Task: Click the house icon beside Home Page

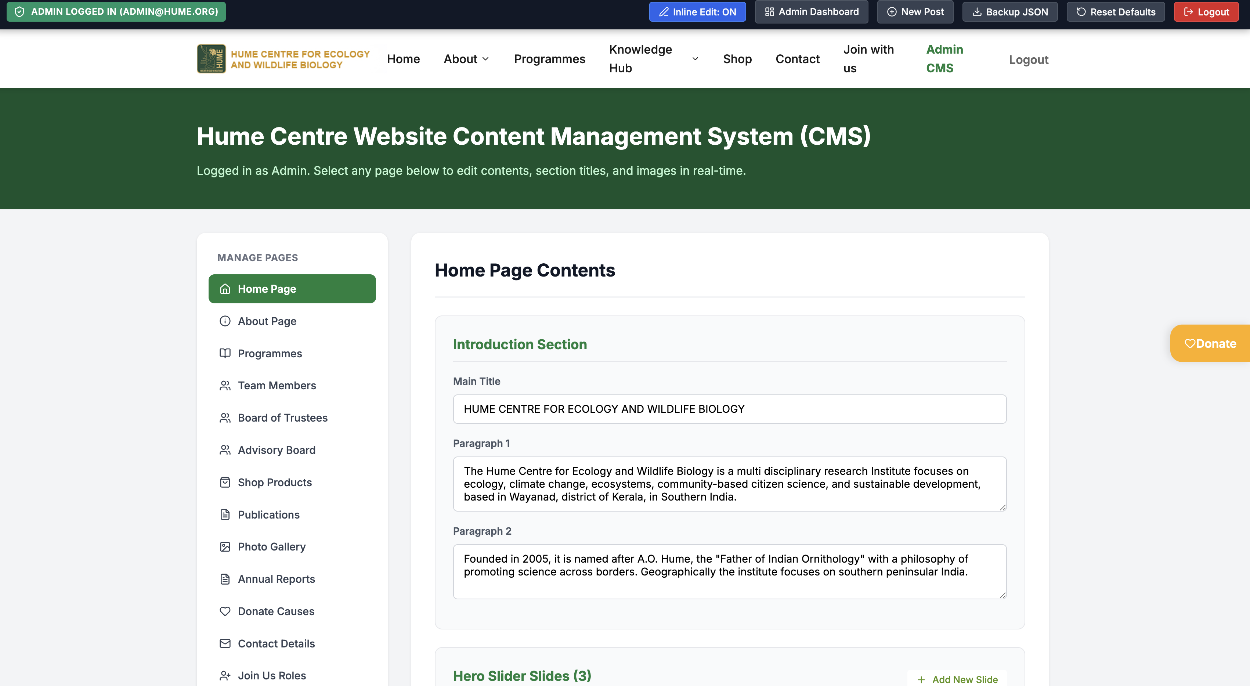Action: point(225,289)
